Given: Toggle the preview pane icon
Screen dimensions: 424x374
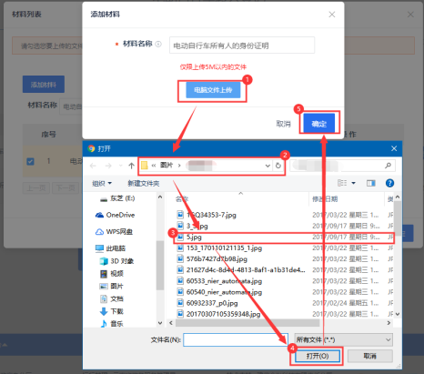Looking at the screenshot, I should pyautogui.click(x=370, y=183).
